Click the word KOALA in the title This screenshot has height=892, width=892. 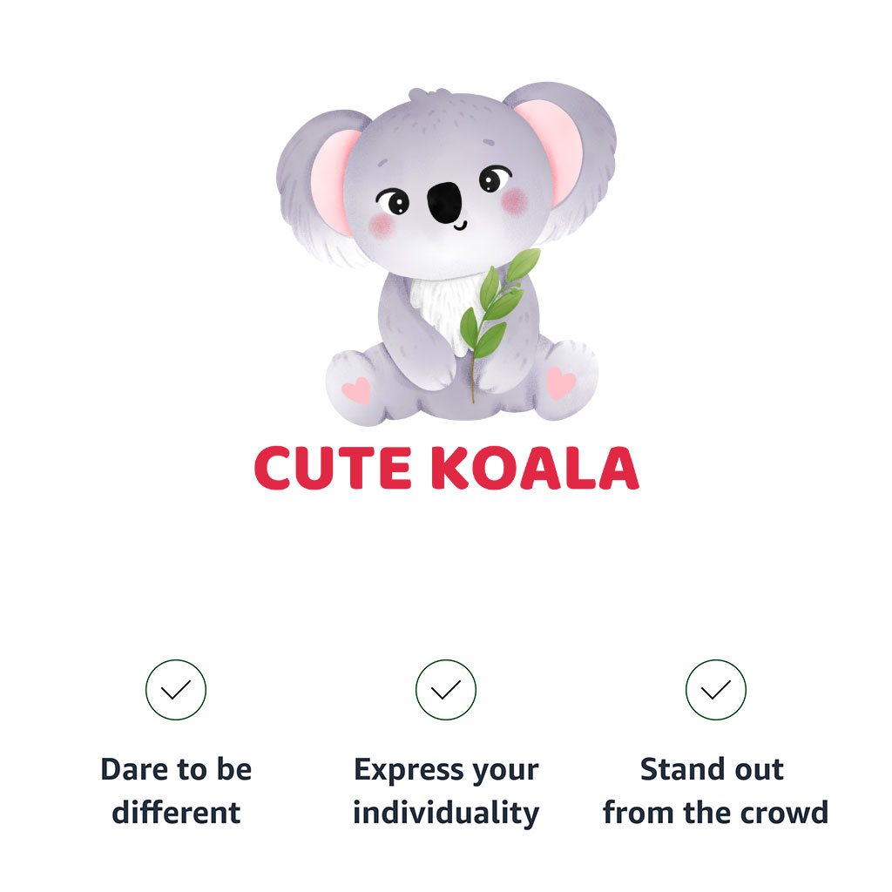[535, 469]
